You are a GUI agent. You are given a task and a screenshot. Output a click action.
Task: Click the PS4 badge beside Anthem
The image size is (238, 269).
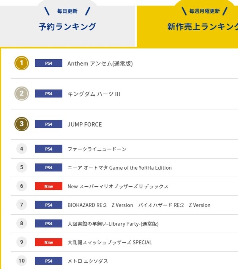click(x=49, y=63)
